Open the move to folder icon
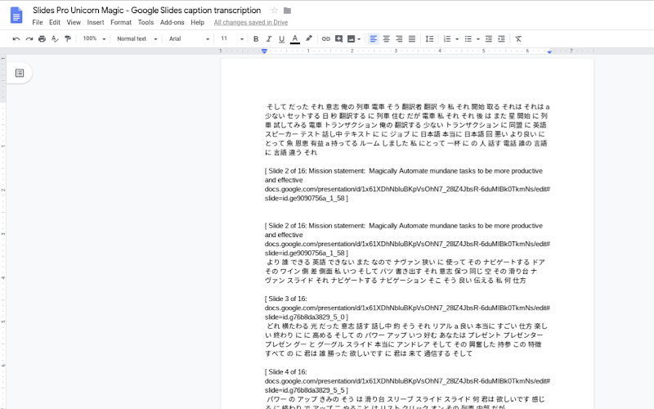The image size is (654, 409). pyautogui.click(x=288, y=11)
